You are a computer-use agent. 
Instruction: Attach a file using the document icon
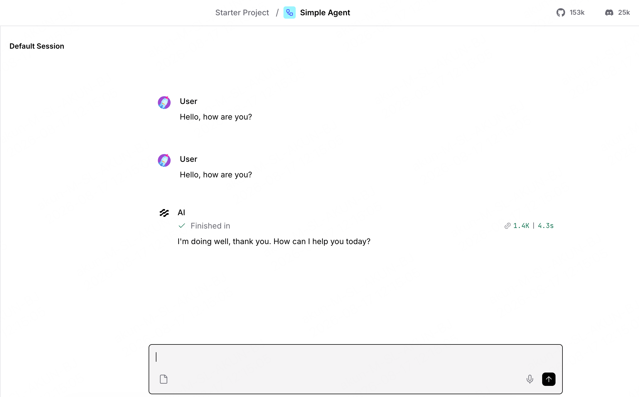[x=164, y=379]
